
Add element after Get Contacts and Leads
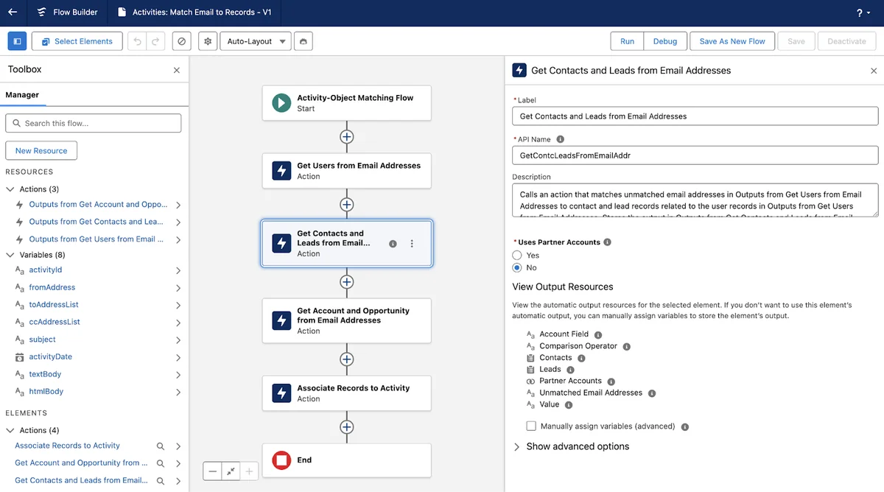tap(347, 281)
